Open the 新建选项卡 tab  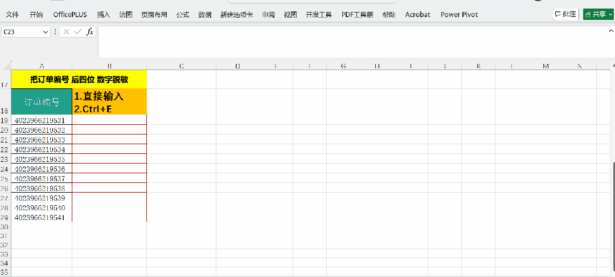click(x=236, y=14)
